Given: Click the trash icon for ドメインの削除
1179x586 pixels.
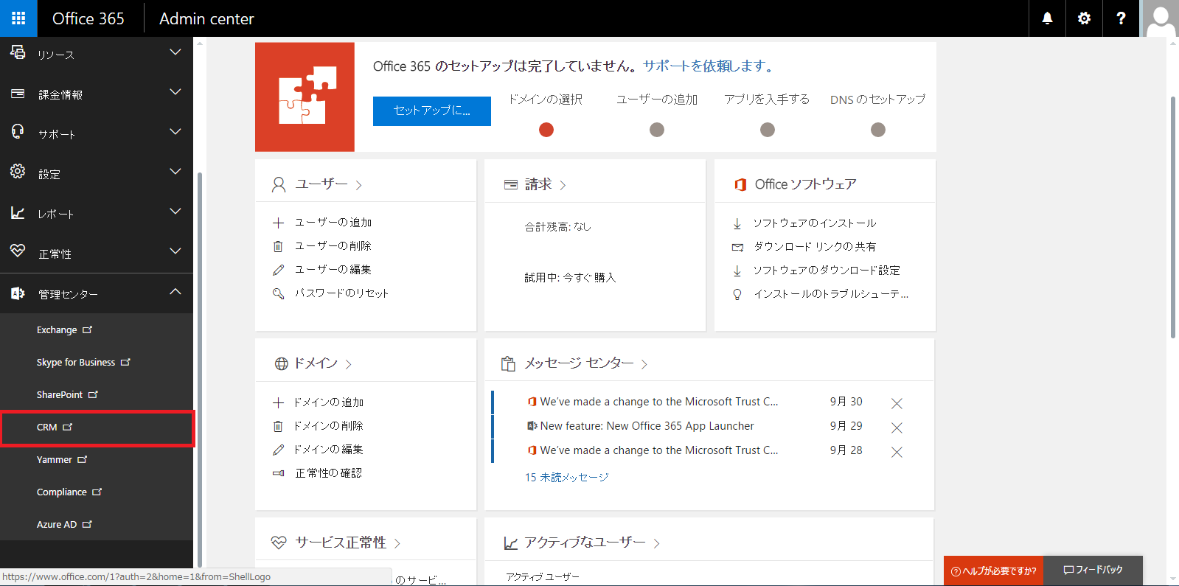Looking at the screenshot, I should coord(278,426).
